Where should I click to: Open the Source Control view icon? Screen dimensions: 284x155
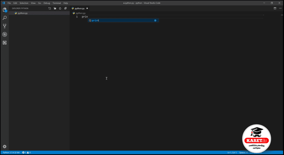click(x=4, y=26)
